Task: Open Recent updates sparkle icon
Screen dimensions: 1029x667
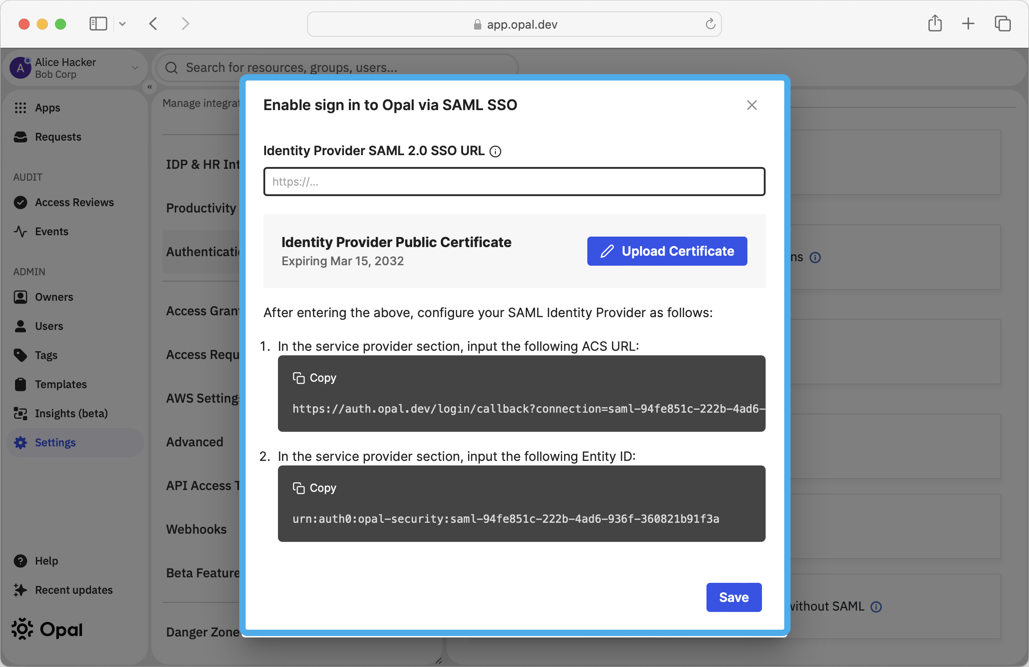Action: [20, 590]
